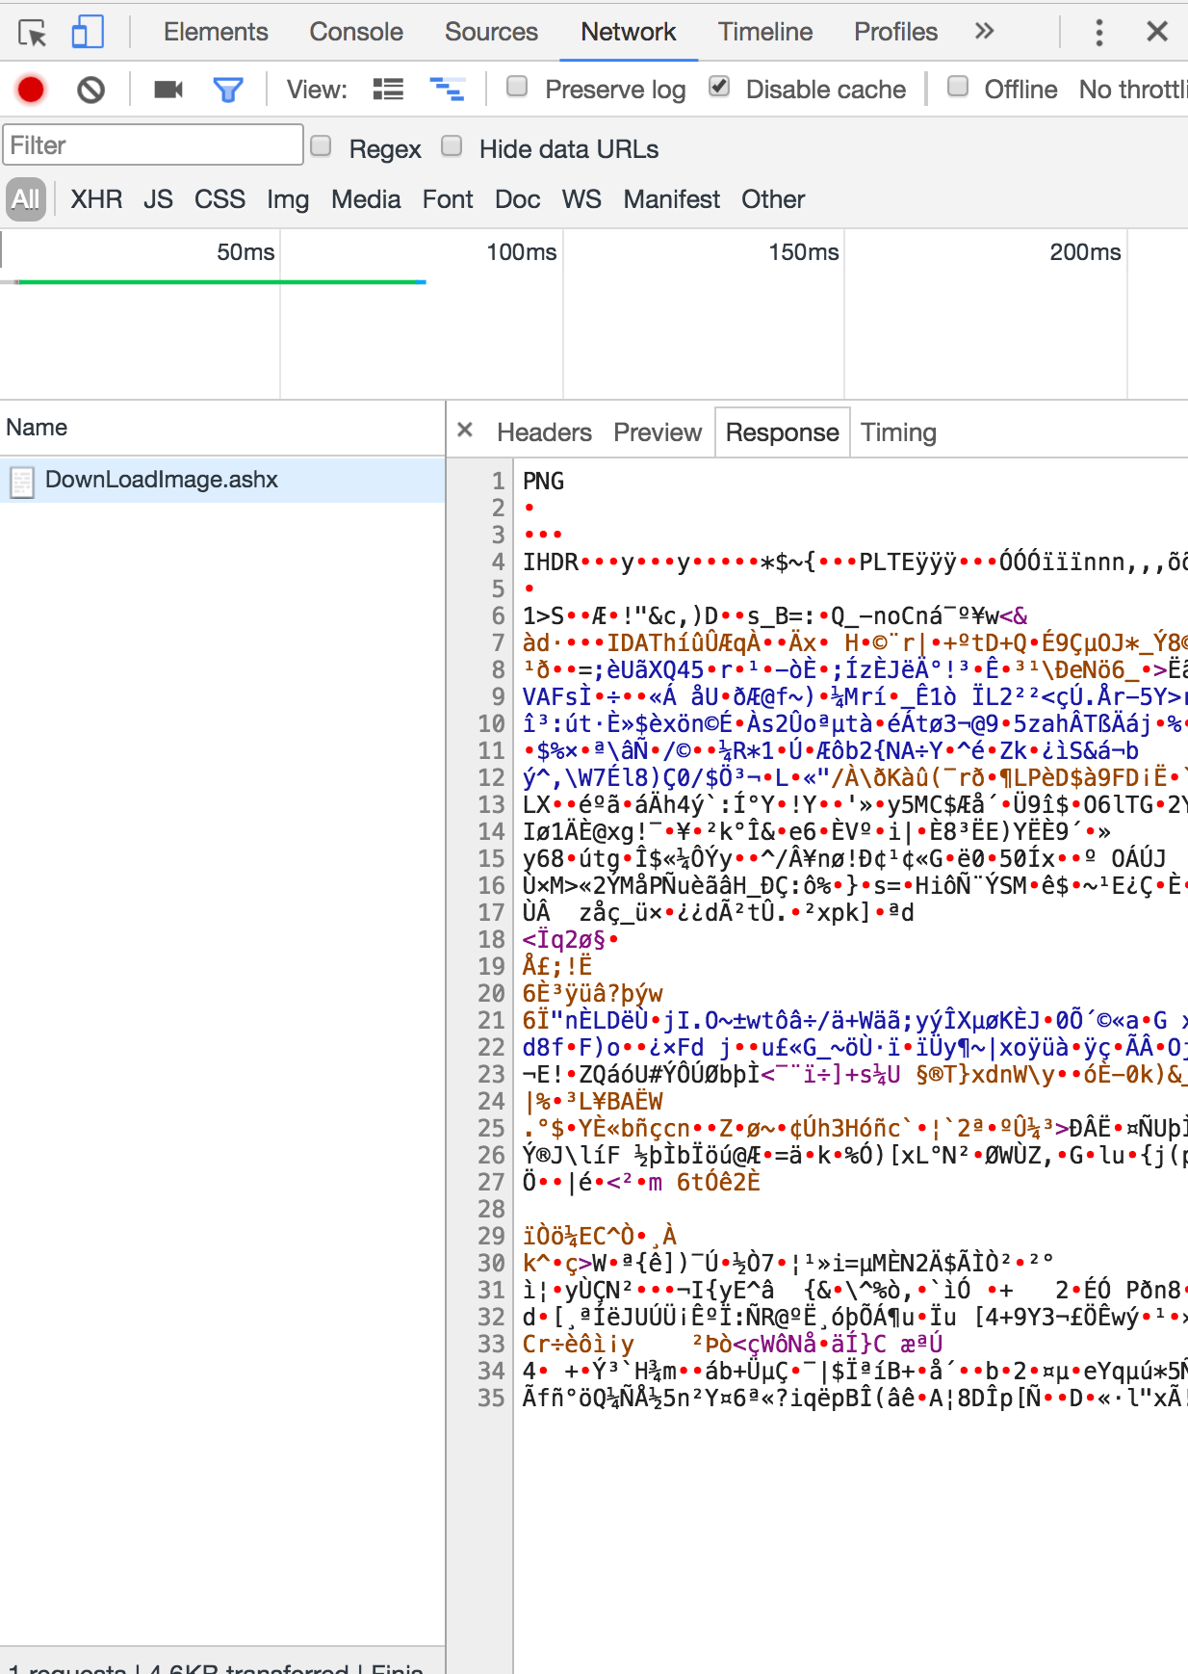Open the DevTools more options menu
This screenshot has height=1674, width=1188.
click(x=1098, y=32)
